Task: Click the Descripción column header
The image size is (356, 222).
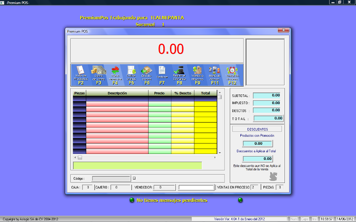Action: click(117, 93)
